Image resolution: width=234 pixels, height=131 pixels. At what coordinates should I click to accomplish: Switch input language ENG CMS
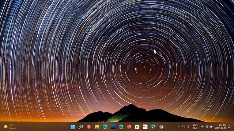195,127
